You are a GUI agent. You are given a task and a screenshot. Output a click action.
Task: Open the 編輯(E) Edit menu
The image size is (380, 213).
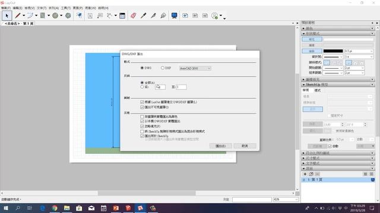(x=17, y=8)
